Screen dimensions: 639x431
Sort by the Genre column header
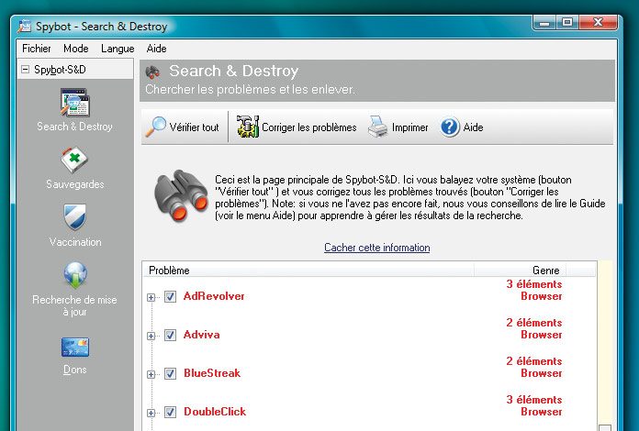(x=521, y=270)
